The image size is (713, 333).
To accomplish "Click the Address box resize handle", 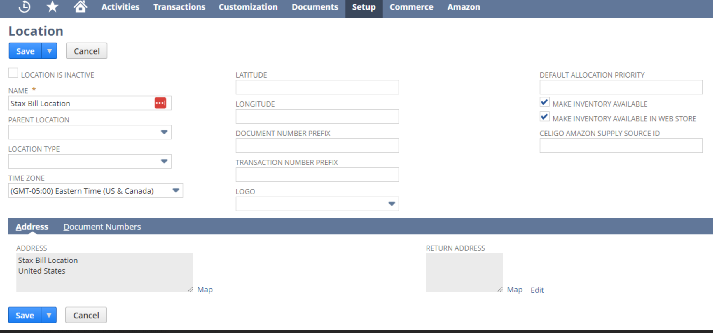I will pyautogui.click(x=190, y=289).
